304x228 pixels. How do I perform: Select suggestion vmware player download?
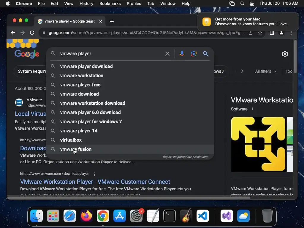(x=130, y=66)
